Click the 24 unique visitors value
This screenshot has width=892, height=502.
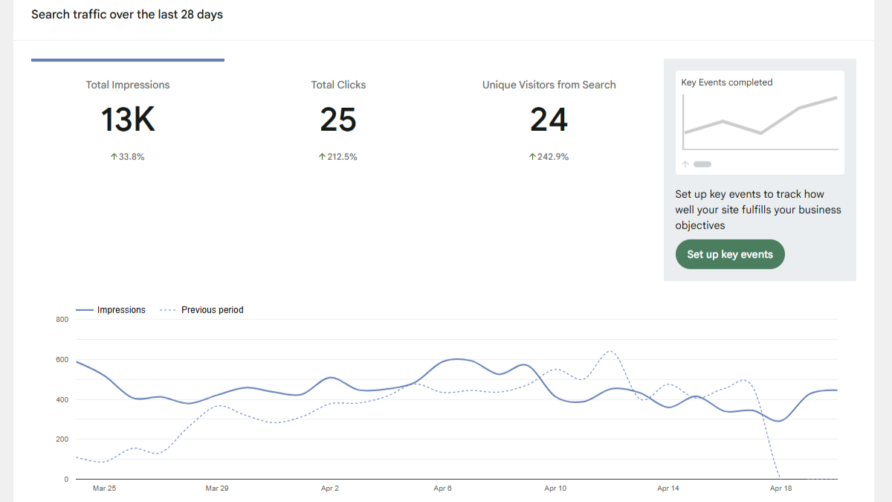click(x=549, y=120)
